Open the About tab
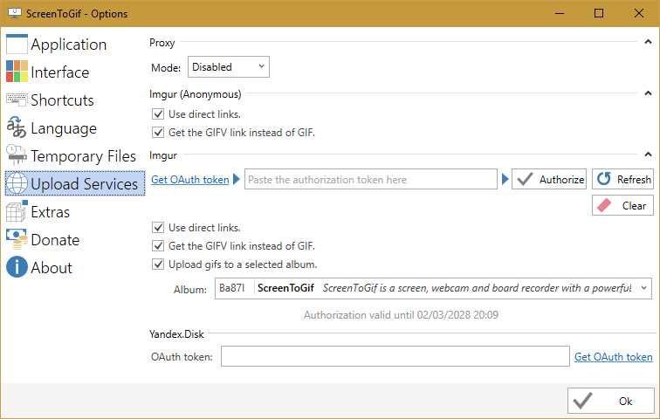Screen dimensions: 660x419 74,267
